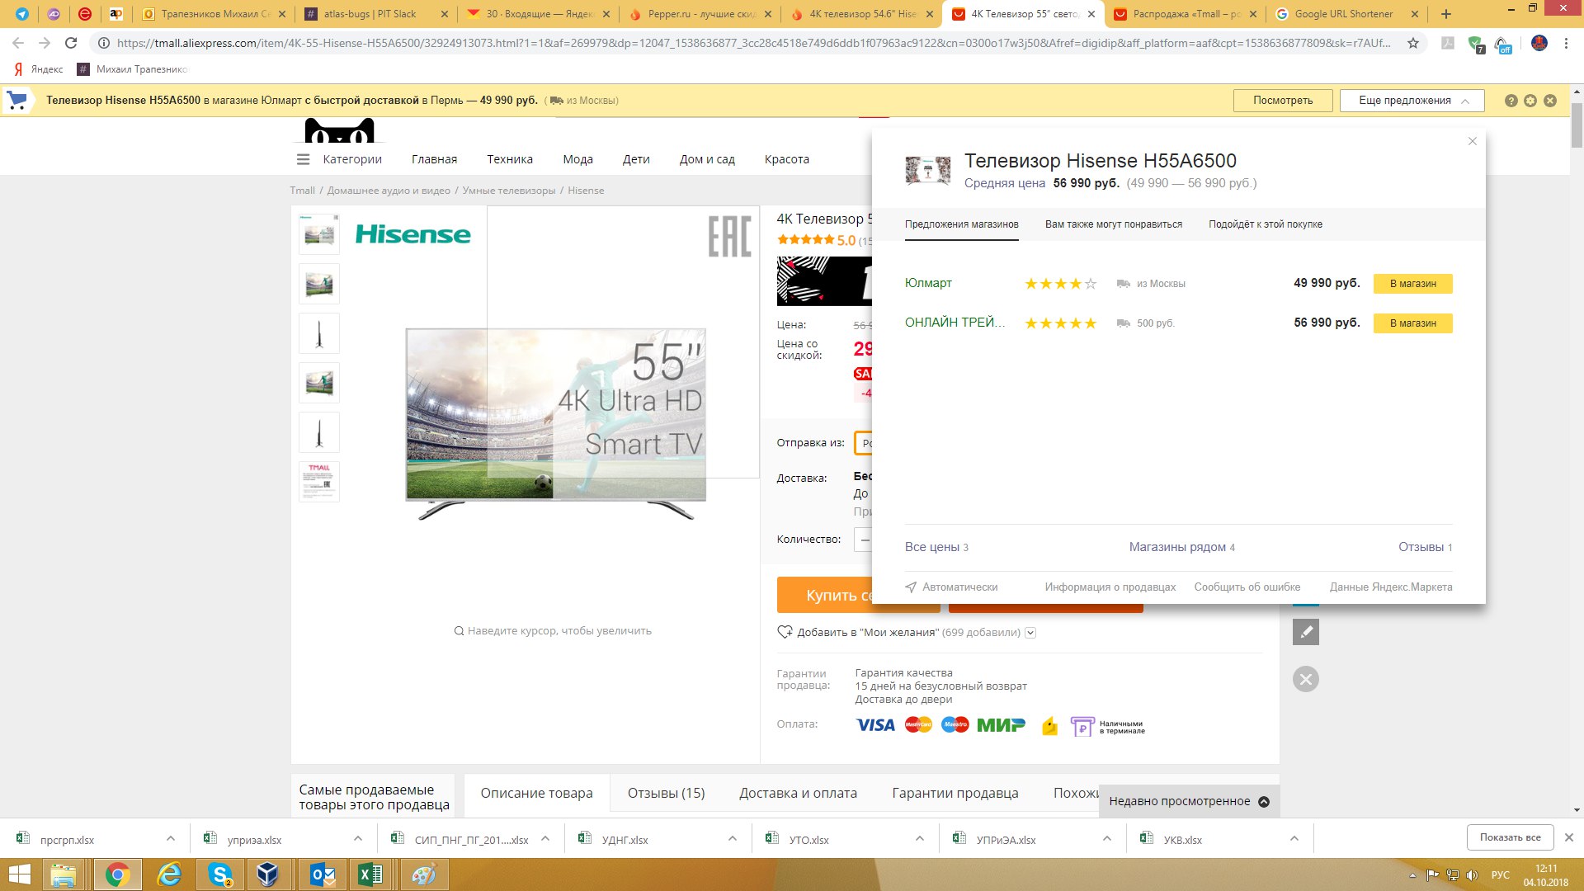Switch to the Доставка и оплата tab
The width and height of the screenshot is (1584, 891).
click(x=798, y=794)
